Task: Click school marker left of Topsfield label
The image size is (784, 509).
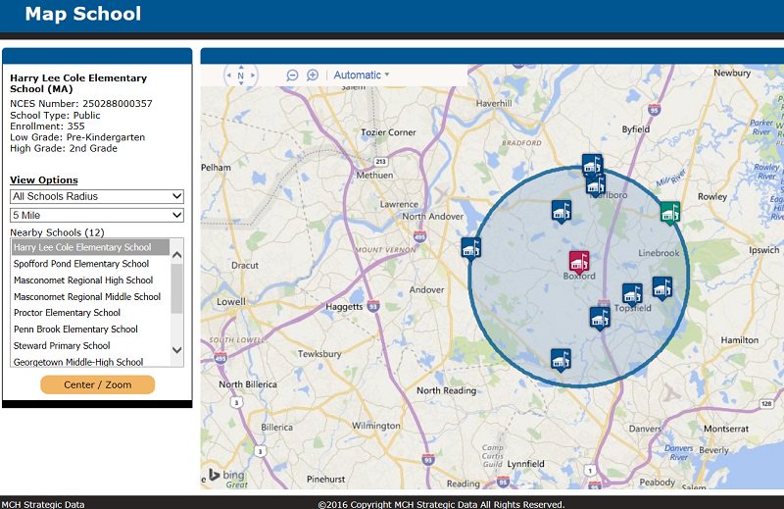Action: (x=600, y=319)
